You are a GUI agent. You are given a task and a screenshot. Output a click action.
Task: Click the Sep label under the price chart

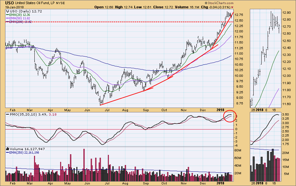pos(146,110)
